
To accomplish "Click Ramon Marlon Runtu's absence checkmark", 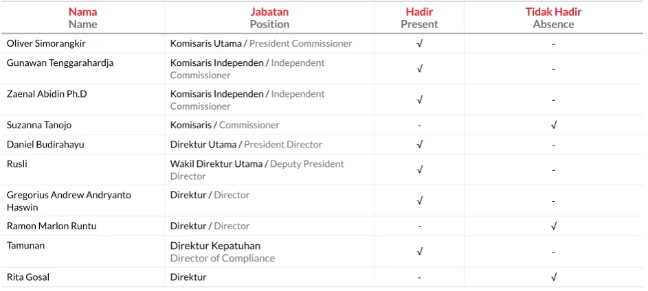I will point(554,226).
